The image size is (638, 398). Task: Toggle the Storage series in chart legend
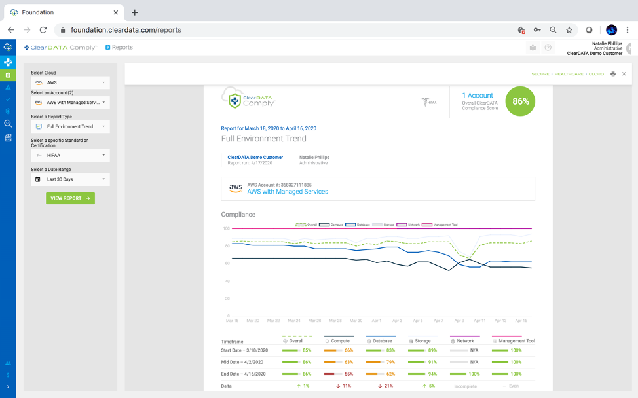383,225
